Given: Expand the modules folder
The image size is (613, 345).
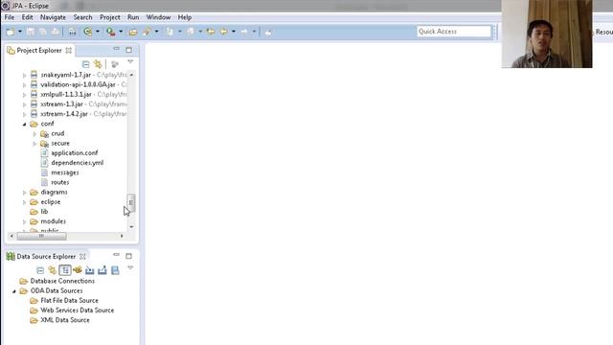Looking at the screenshot, I should pyautogui.click(x=24, y=221).
